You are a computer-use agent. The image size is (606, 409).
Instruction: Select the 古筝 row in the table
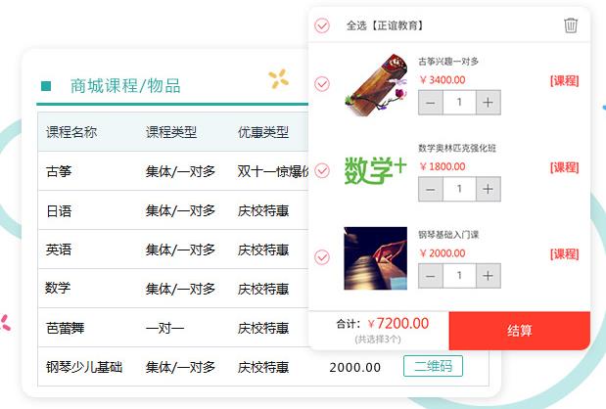click(x=59, y=171)
